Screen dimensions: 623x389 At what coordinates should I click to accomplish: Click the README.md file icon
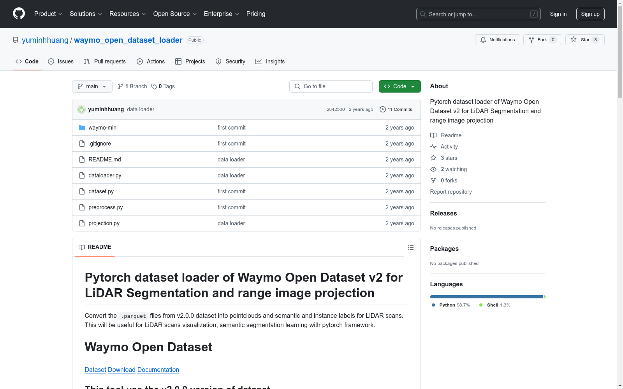[x=82, y=159]
